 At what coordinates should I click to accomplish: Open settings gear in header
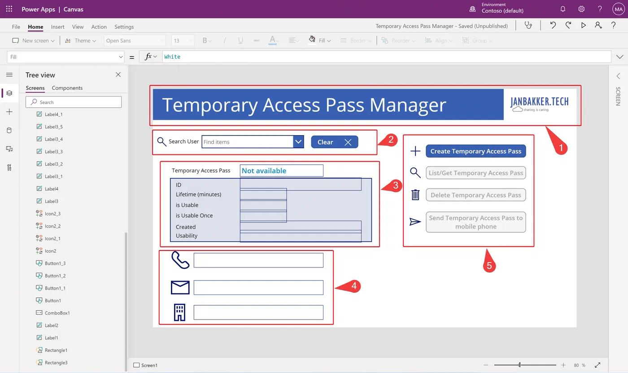coord(581,9)
